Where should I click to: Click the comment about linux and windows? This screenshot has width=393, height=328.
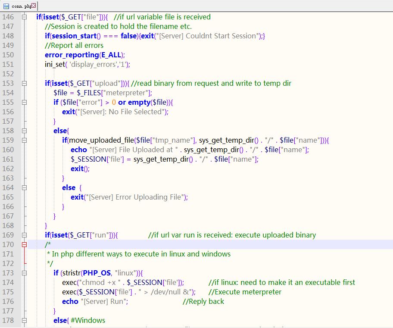(139, 254)
